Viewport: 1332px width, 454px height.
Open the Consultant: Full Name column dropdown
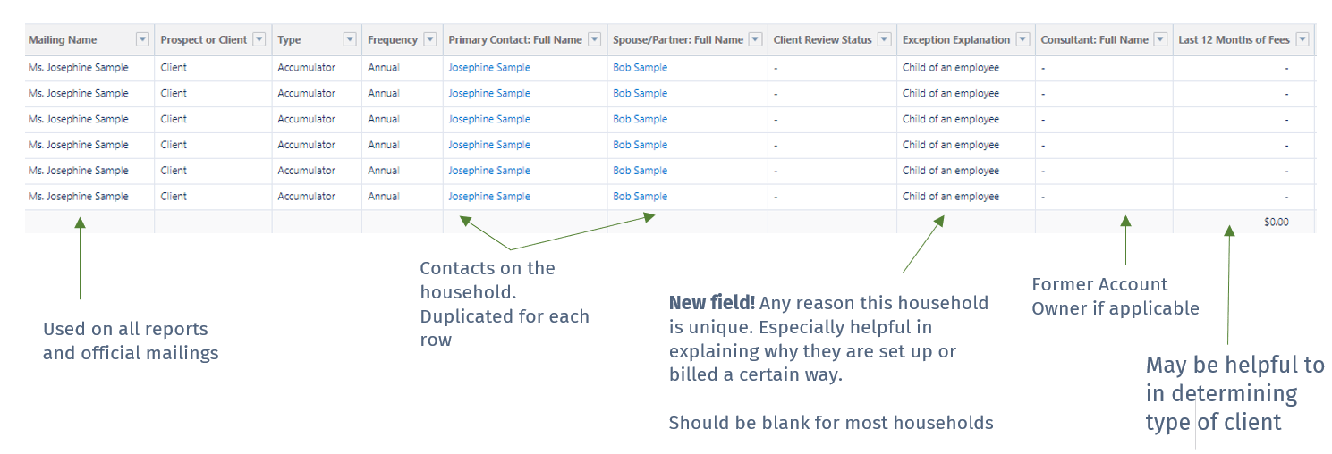tap(1160, 39)
